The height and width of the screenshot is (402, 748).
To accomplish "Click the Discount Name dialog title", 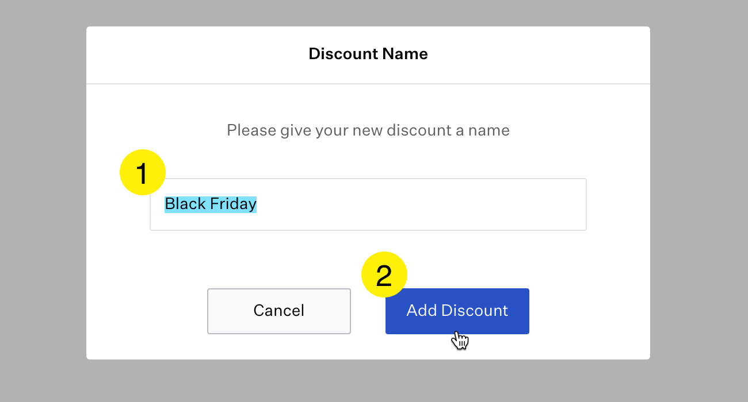I will pos(368,54).
